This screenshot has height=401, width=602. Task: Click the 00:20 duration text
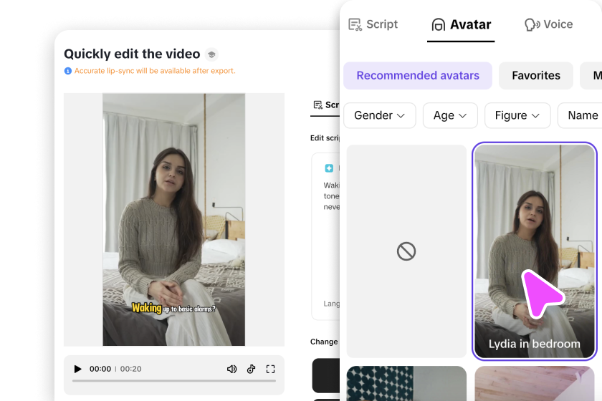click(131, 369)
